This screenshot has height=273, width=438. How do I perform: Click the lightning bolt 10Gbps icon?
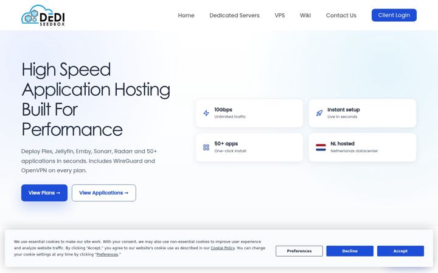pos(206,113)
